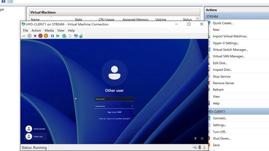Click the black square Turn Off icon

35,36
